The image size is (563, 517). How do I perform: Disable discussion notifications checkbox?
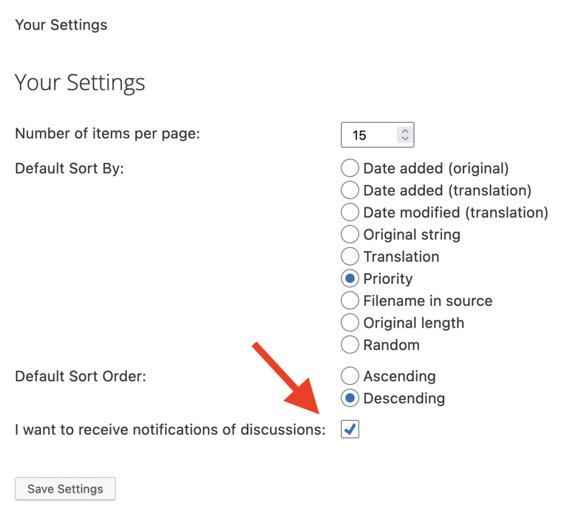click(350, 430)
